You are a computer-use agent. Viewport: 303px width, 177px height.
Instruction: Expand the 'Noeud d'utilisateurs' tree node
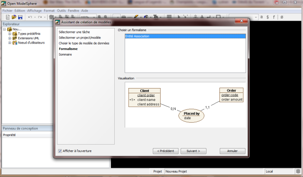(9, 43)
